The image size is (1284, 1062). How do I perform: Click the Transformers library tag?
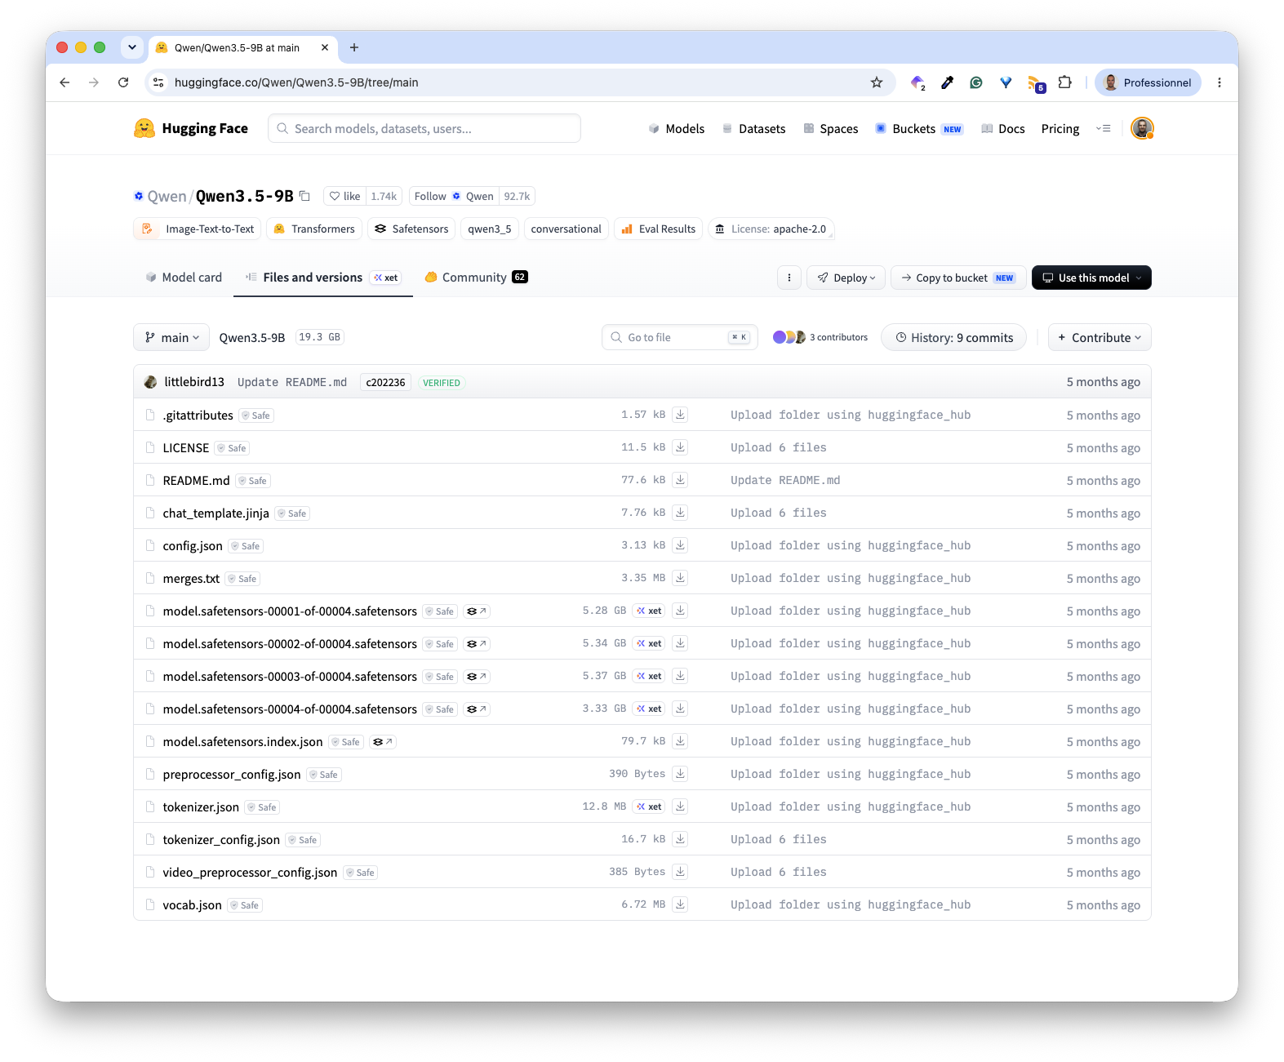point(314,229)
